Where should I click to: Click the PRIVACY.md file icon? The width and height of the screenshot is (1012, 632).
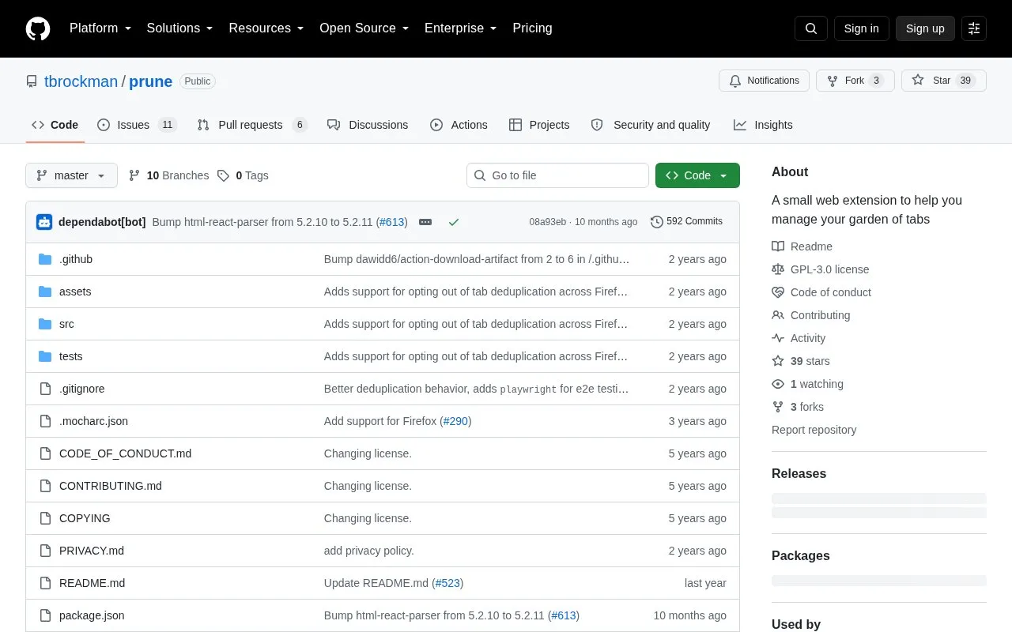[45, 551]
